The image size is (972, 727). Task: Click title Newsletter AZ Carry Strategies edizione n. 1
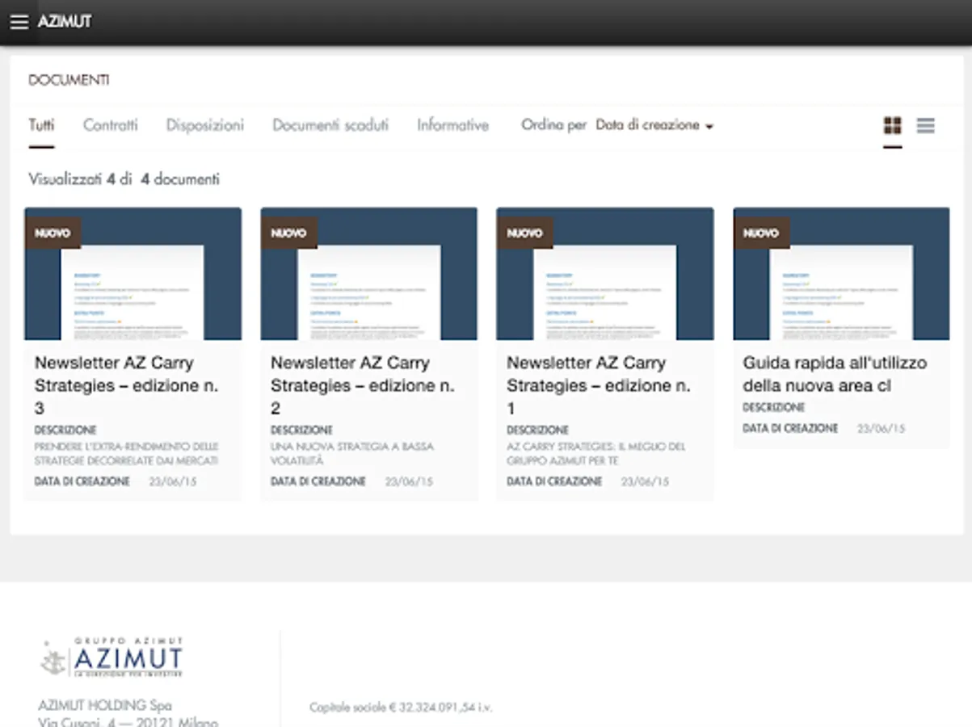coord(599,385)
